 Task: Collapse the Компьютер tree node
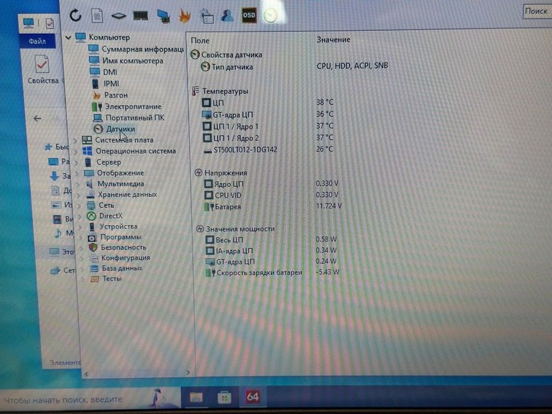point(68,37)
